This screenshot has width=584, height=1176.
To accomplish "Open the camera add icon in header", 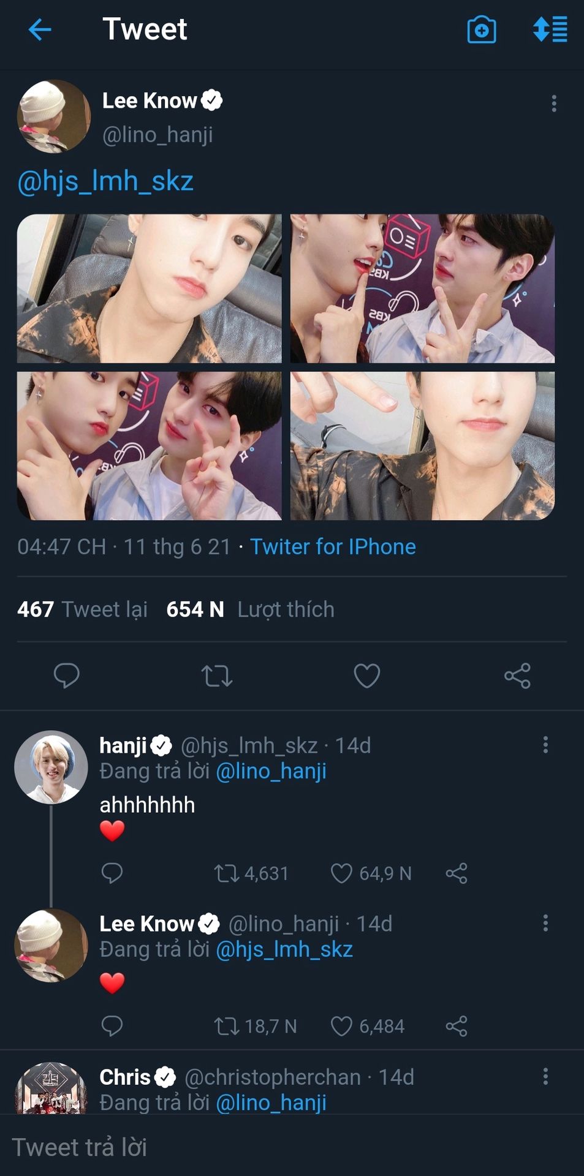I will tap(482, 30).
